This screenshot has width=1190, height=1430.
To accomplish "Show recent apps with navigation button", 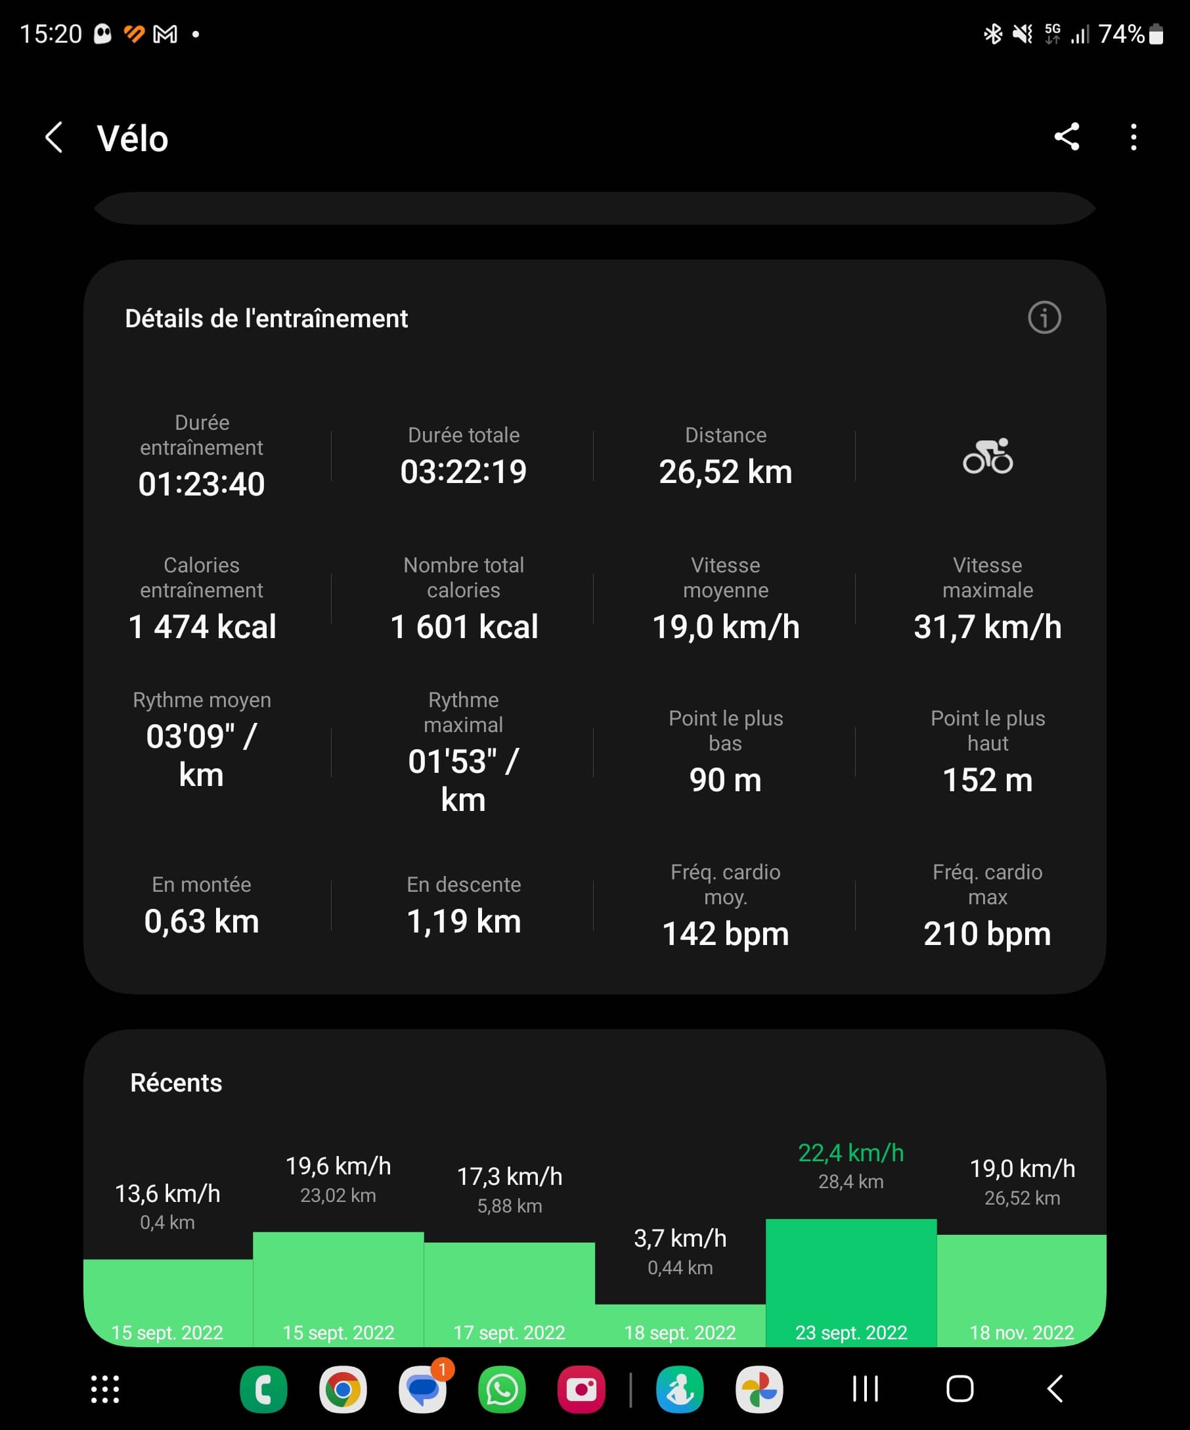I will 866,1389.
